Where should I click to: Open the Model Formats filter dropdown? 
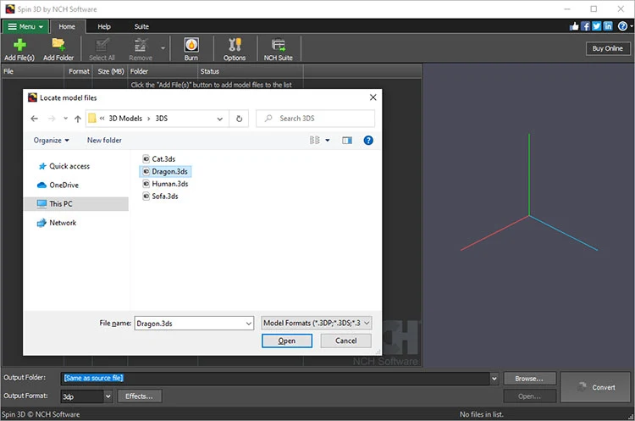pos(317,323)
